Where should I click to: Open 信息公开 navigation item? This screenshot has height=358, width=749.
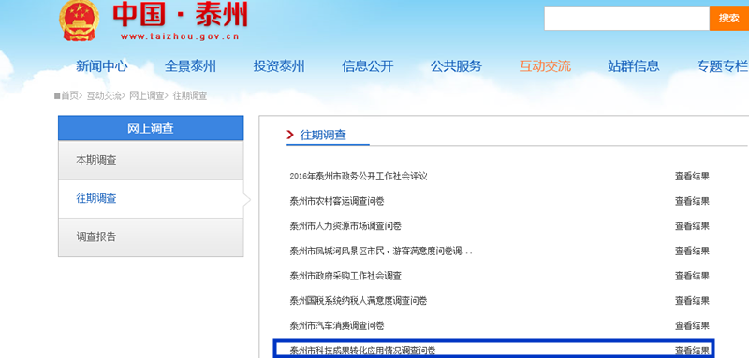click(367, 66)
